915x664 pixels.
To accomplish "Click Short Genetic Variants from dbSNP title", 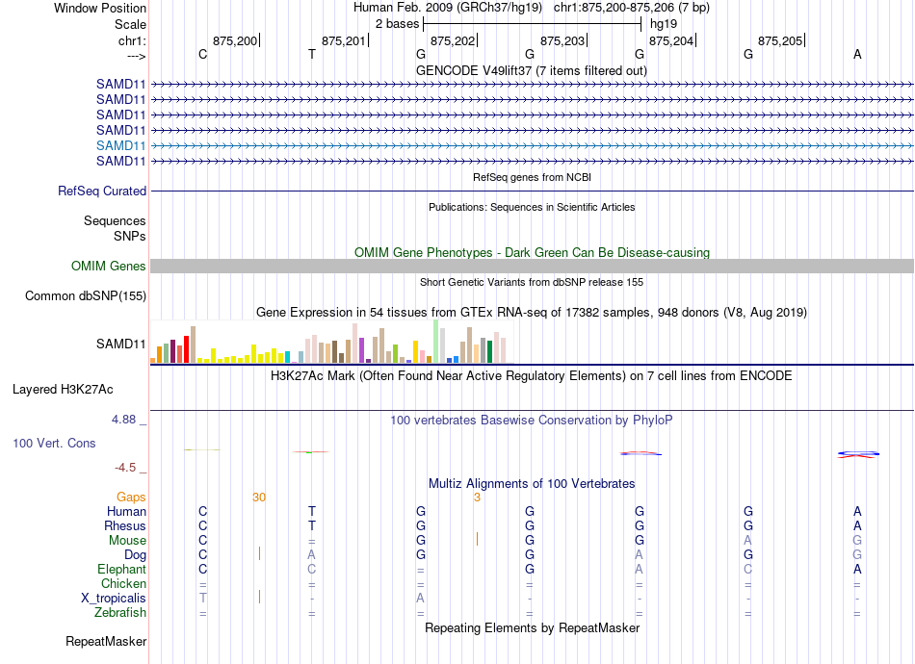I will 532,282.
